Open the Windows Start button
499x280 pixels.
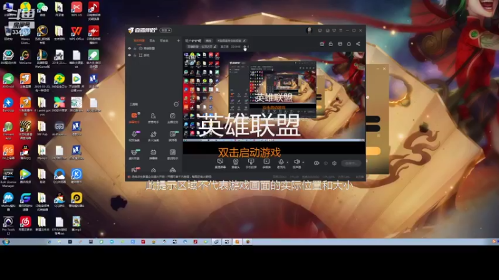(x=6, y=242)
